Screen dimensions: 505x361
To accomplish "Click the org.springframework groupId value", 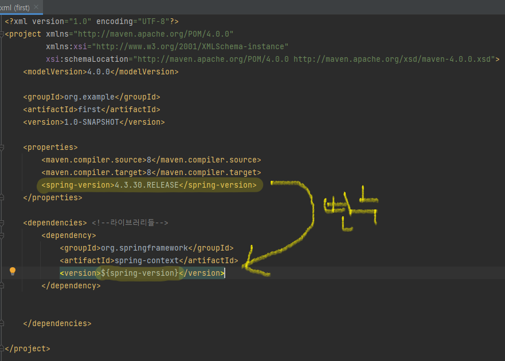I will pyautogui.click(x=140, y=248).
